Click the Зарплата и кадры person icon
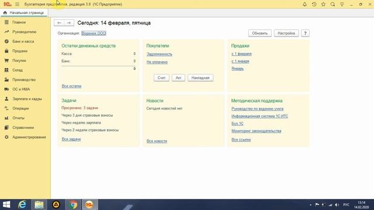This screenshot has width=374, height=210. 6,99
